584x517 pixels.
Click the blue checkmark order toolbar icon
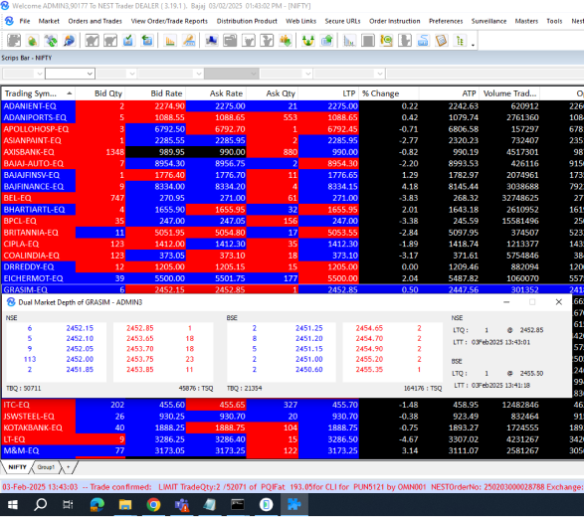point(128,40)
